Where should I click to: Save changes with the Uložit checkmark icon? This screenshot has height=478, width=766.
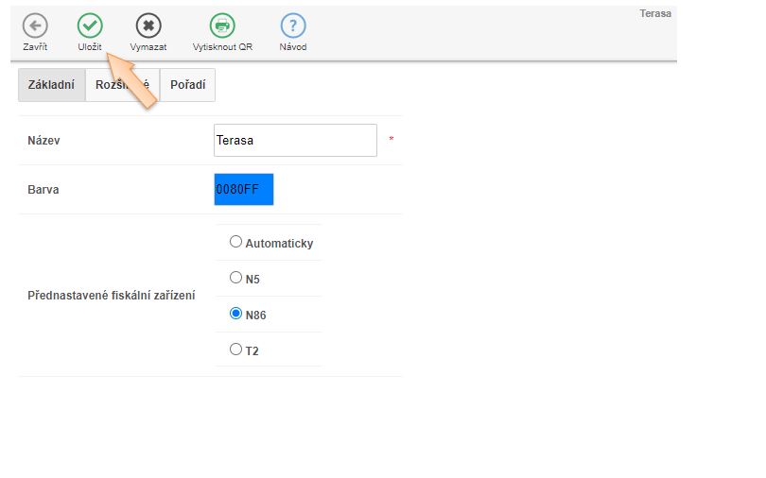click(90, 26)
